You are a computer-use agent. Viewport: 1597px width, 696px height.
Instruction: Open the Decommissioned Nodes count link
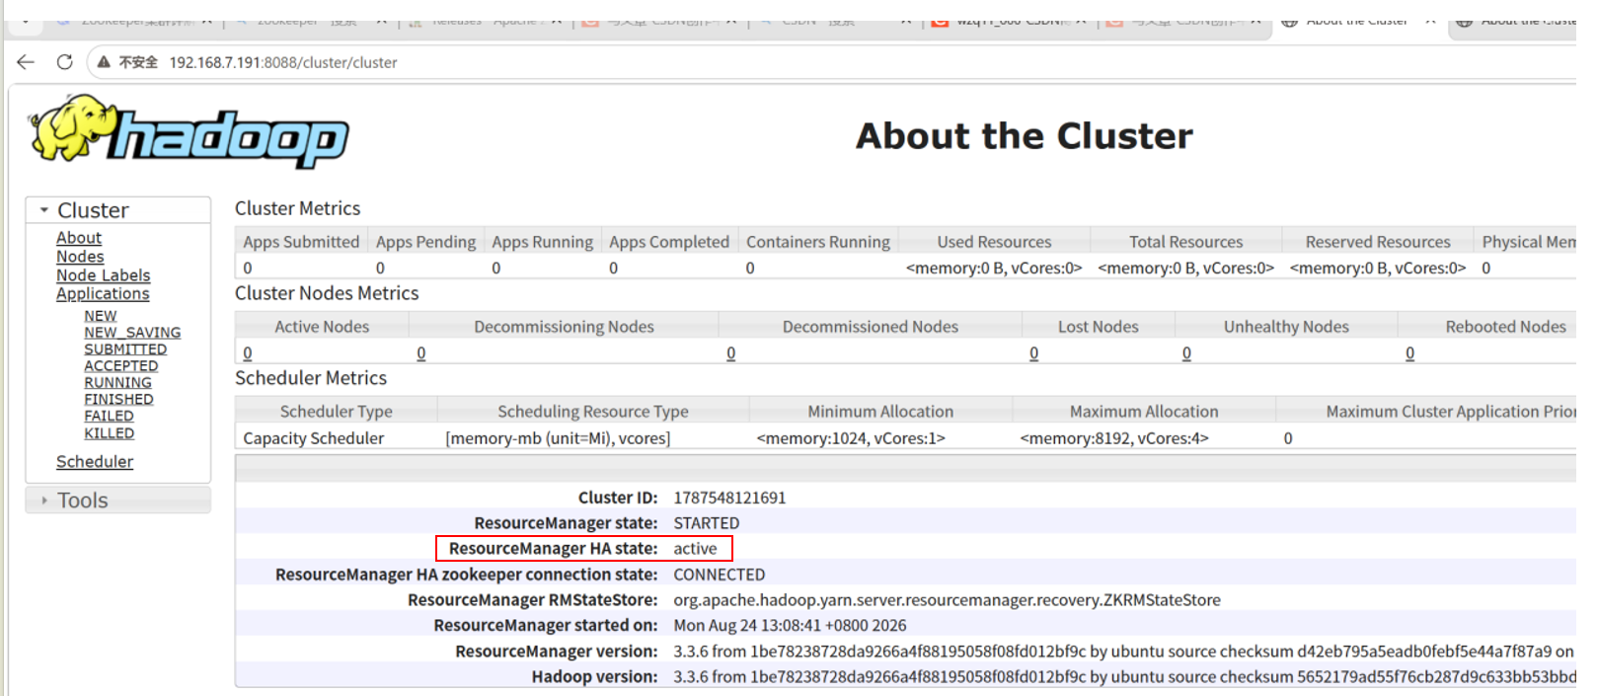731,353
